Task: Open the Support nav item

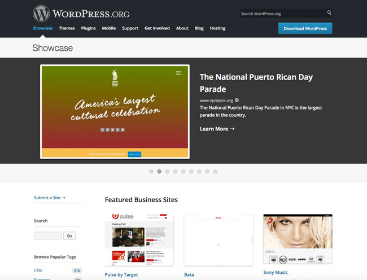Action: point(130,28)
